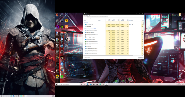This screenshot has height=97, width=185.
Task: Open the Options menu in Task Manager
Action: point(87,15)
